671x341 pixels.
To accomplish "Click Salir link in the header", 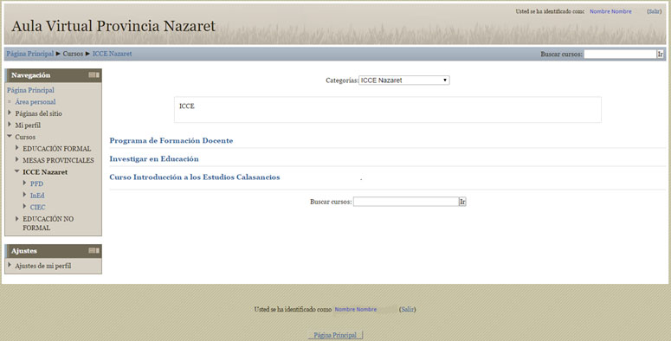I will pos(655,11).
